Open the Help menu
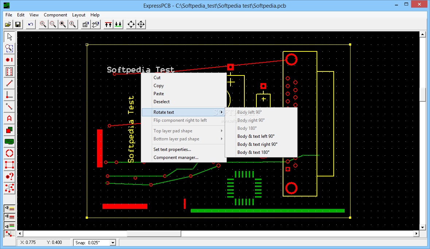Image resolution: width=430 pixels, height=249 pixels. point(95,15)
